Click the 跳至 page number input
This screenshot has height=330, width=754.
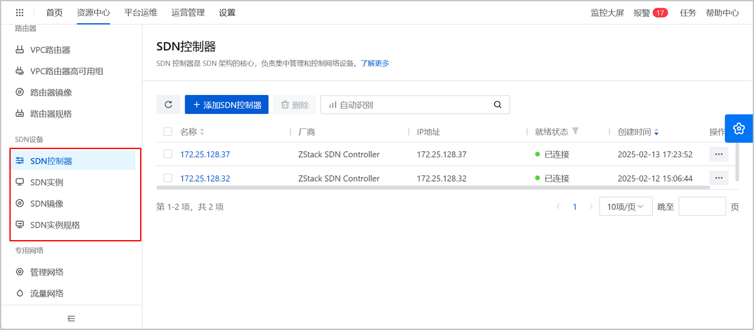[x=702, y=207]
